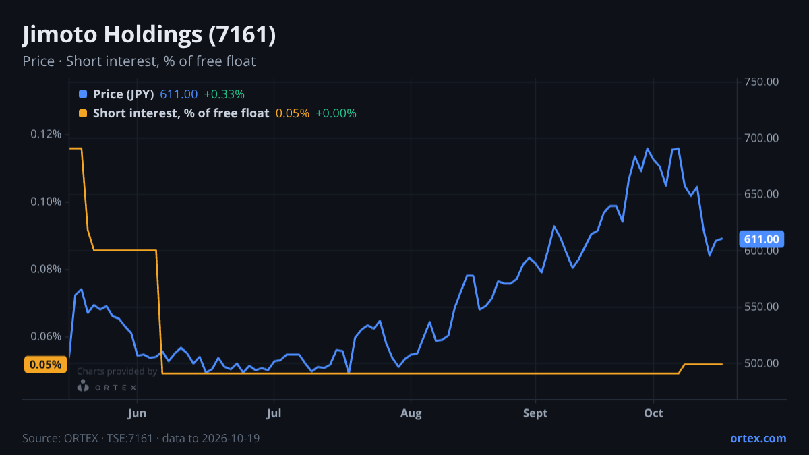Screen dimensions: 809x455
Task: Click the blue 611.00 legend price value
Action: pyautogui.click(x=179, y=94)
